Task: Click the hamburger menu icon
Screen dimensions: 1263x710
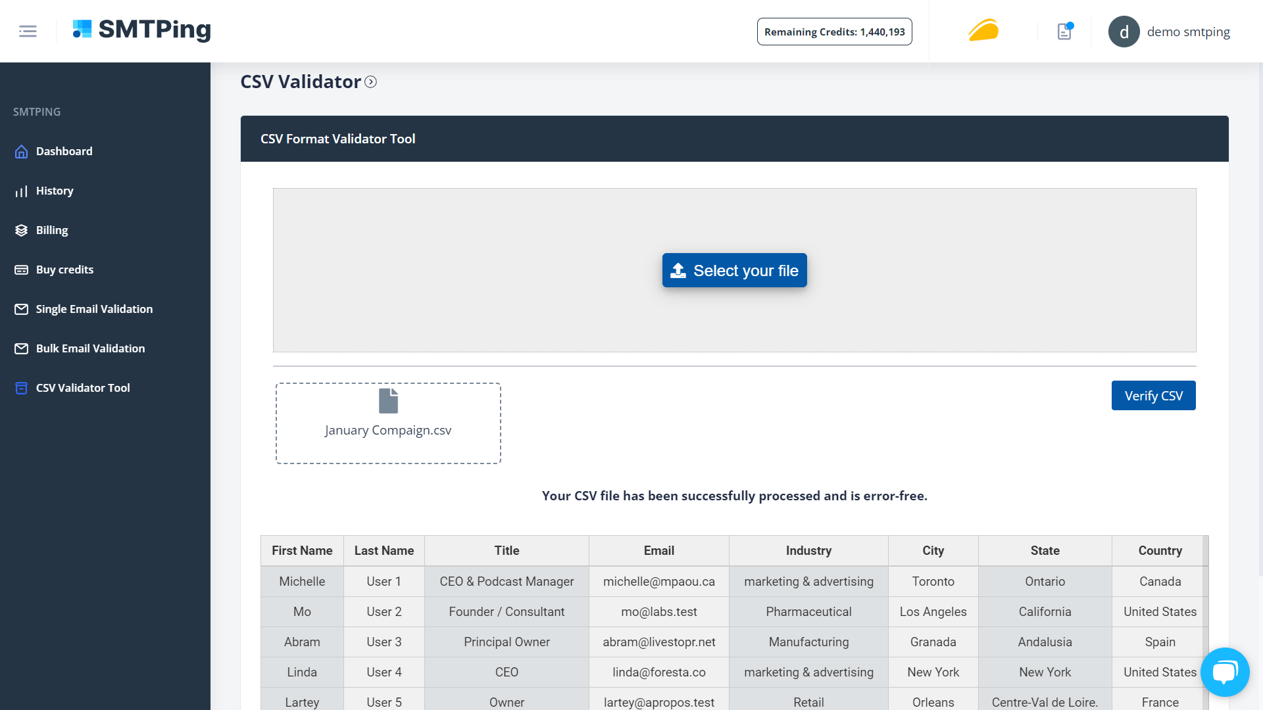Action: click(x=28, y=31)
